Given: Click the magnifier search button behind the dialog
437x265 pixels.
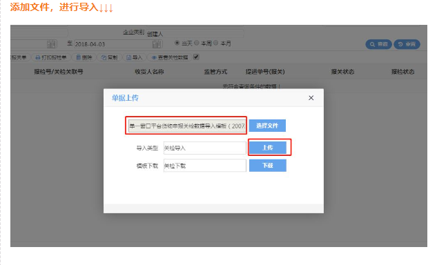Looking at the screenshot, I should tap(379, 44).
